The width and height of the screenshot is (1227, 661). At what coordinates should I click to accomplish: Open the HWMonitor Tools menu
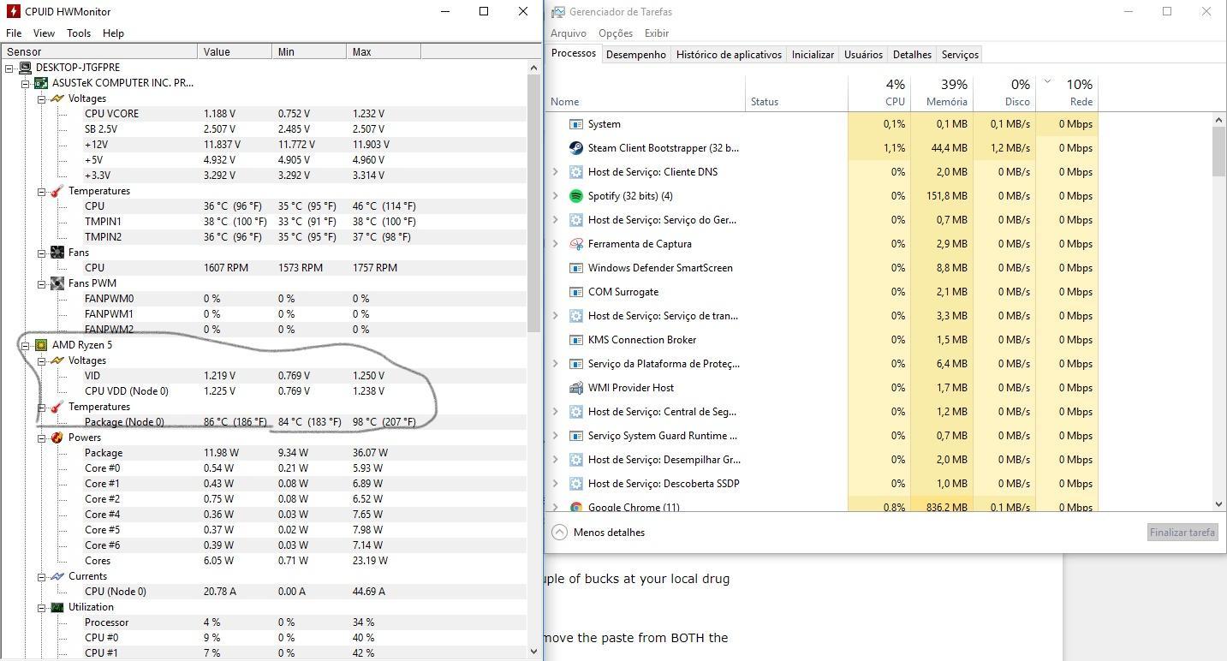pyautogui.click(x=79, y=33)
